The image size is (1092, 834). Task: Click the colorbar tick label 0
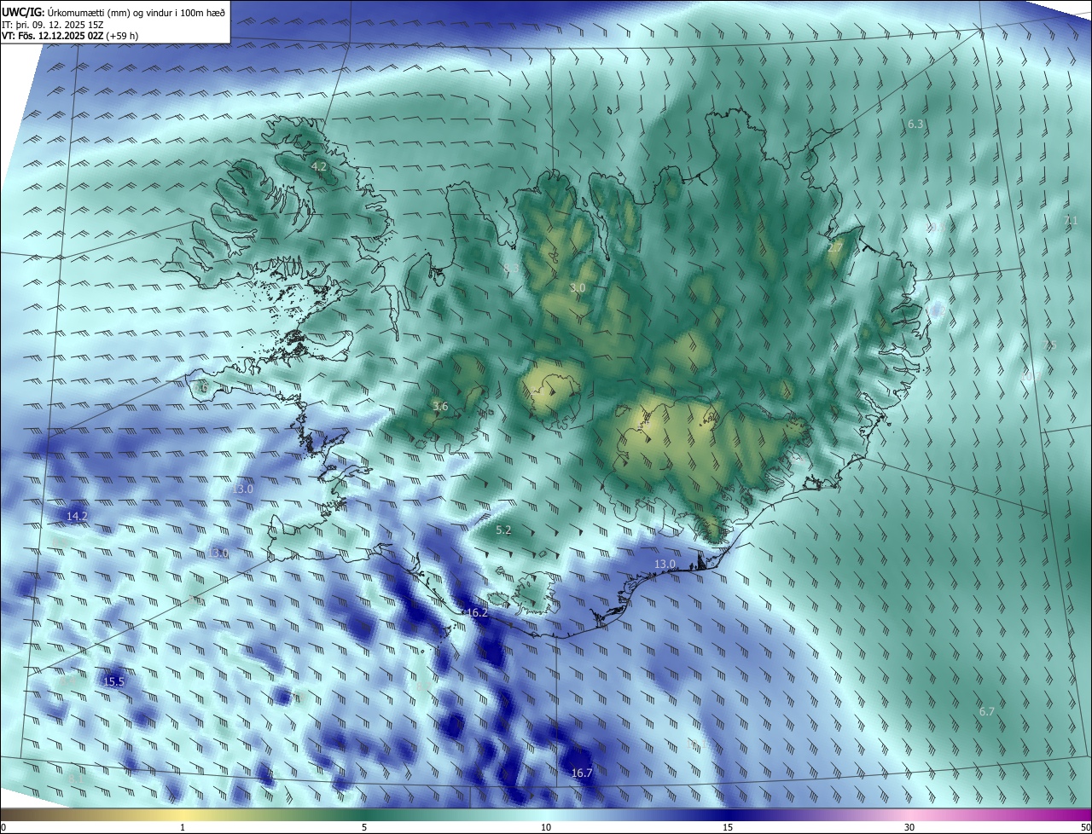3,827
